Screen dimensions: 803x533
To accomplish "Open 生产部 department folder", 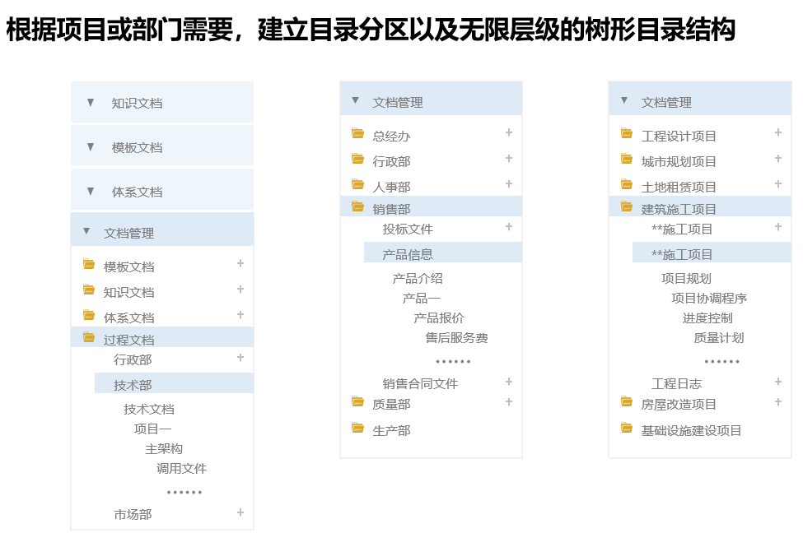I will [x=391, y=431].
